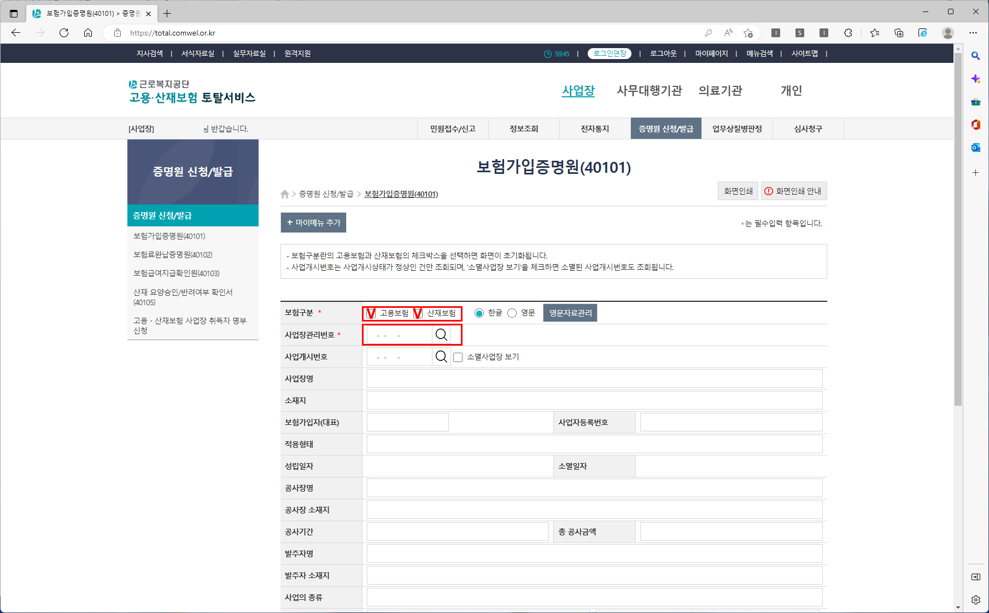
Task: Open browser extensions puzzle icon
Action: (x=848, y=33)
